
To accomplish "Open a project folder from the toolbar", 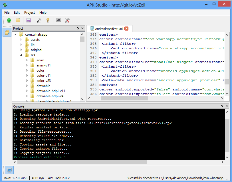I will coord(18,20).
